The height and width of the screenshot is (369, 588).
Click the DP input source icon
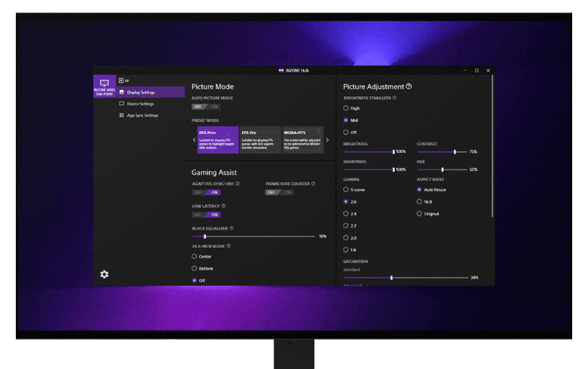coord(121,80)
